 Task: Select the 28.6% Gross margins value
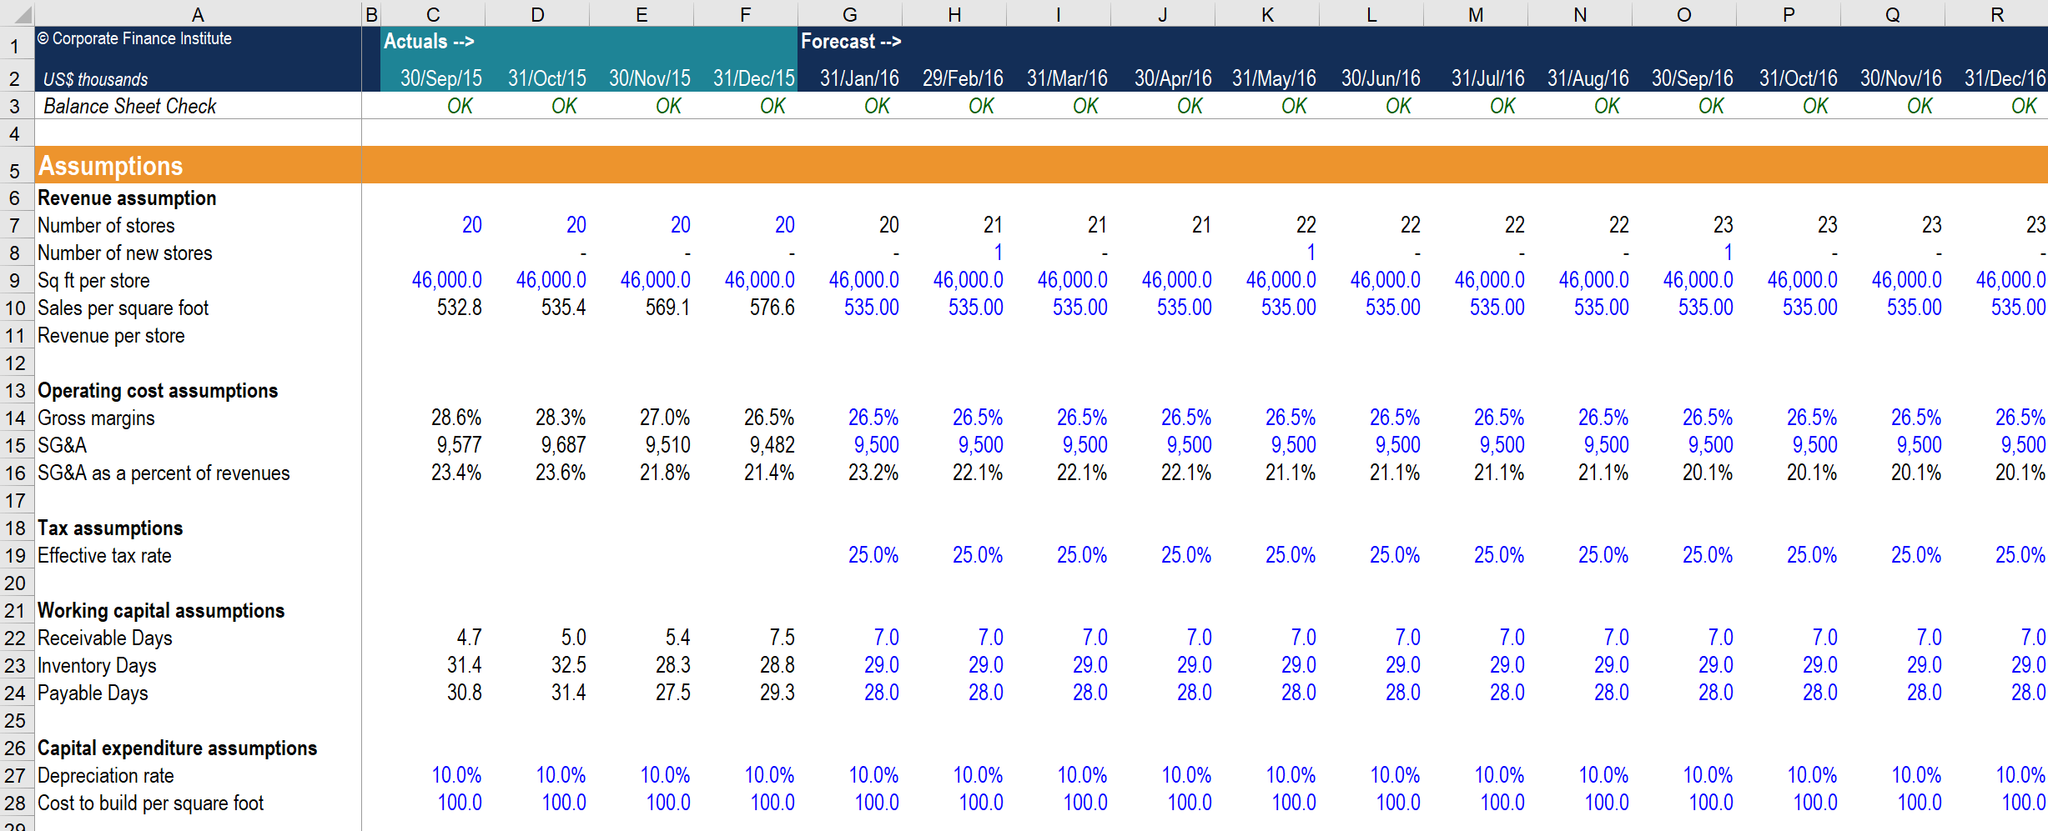click(455, 418)
